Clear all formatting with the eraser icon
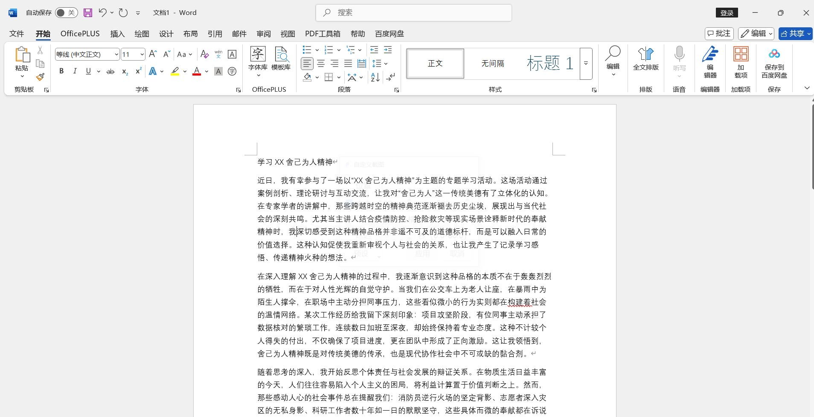814x417 pixels. [204, 54]
